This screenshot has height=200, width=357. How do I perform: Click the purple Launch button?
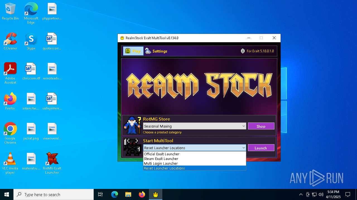(261, 148)
